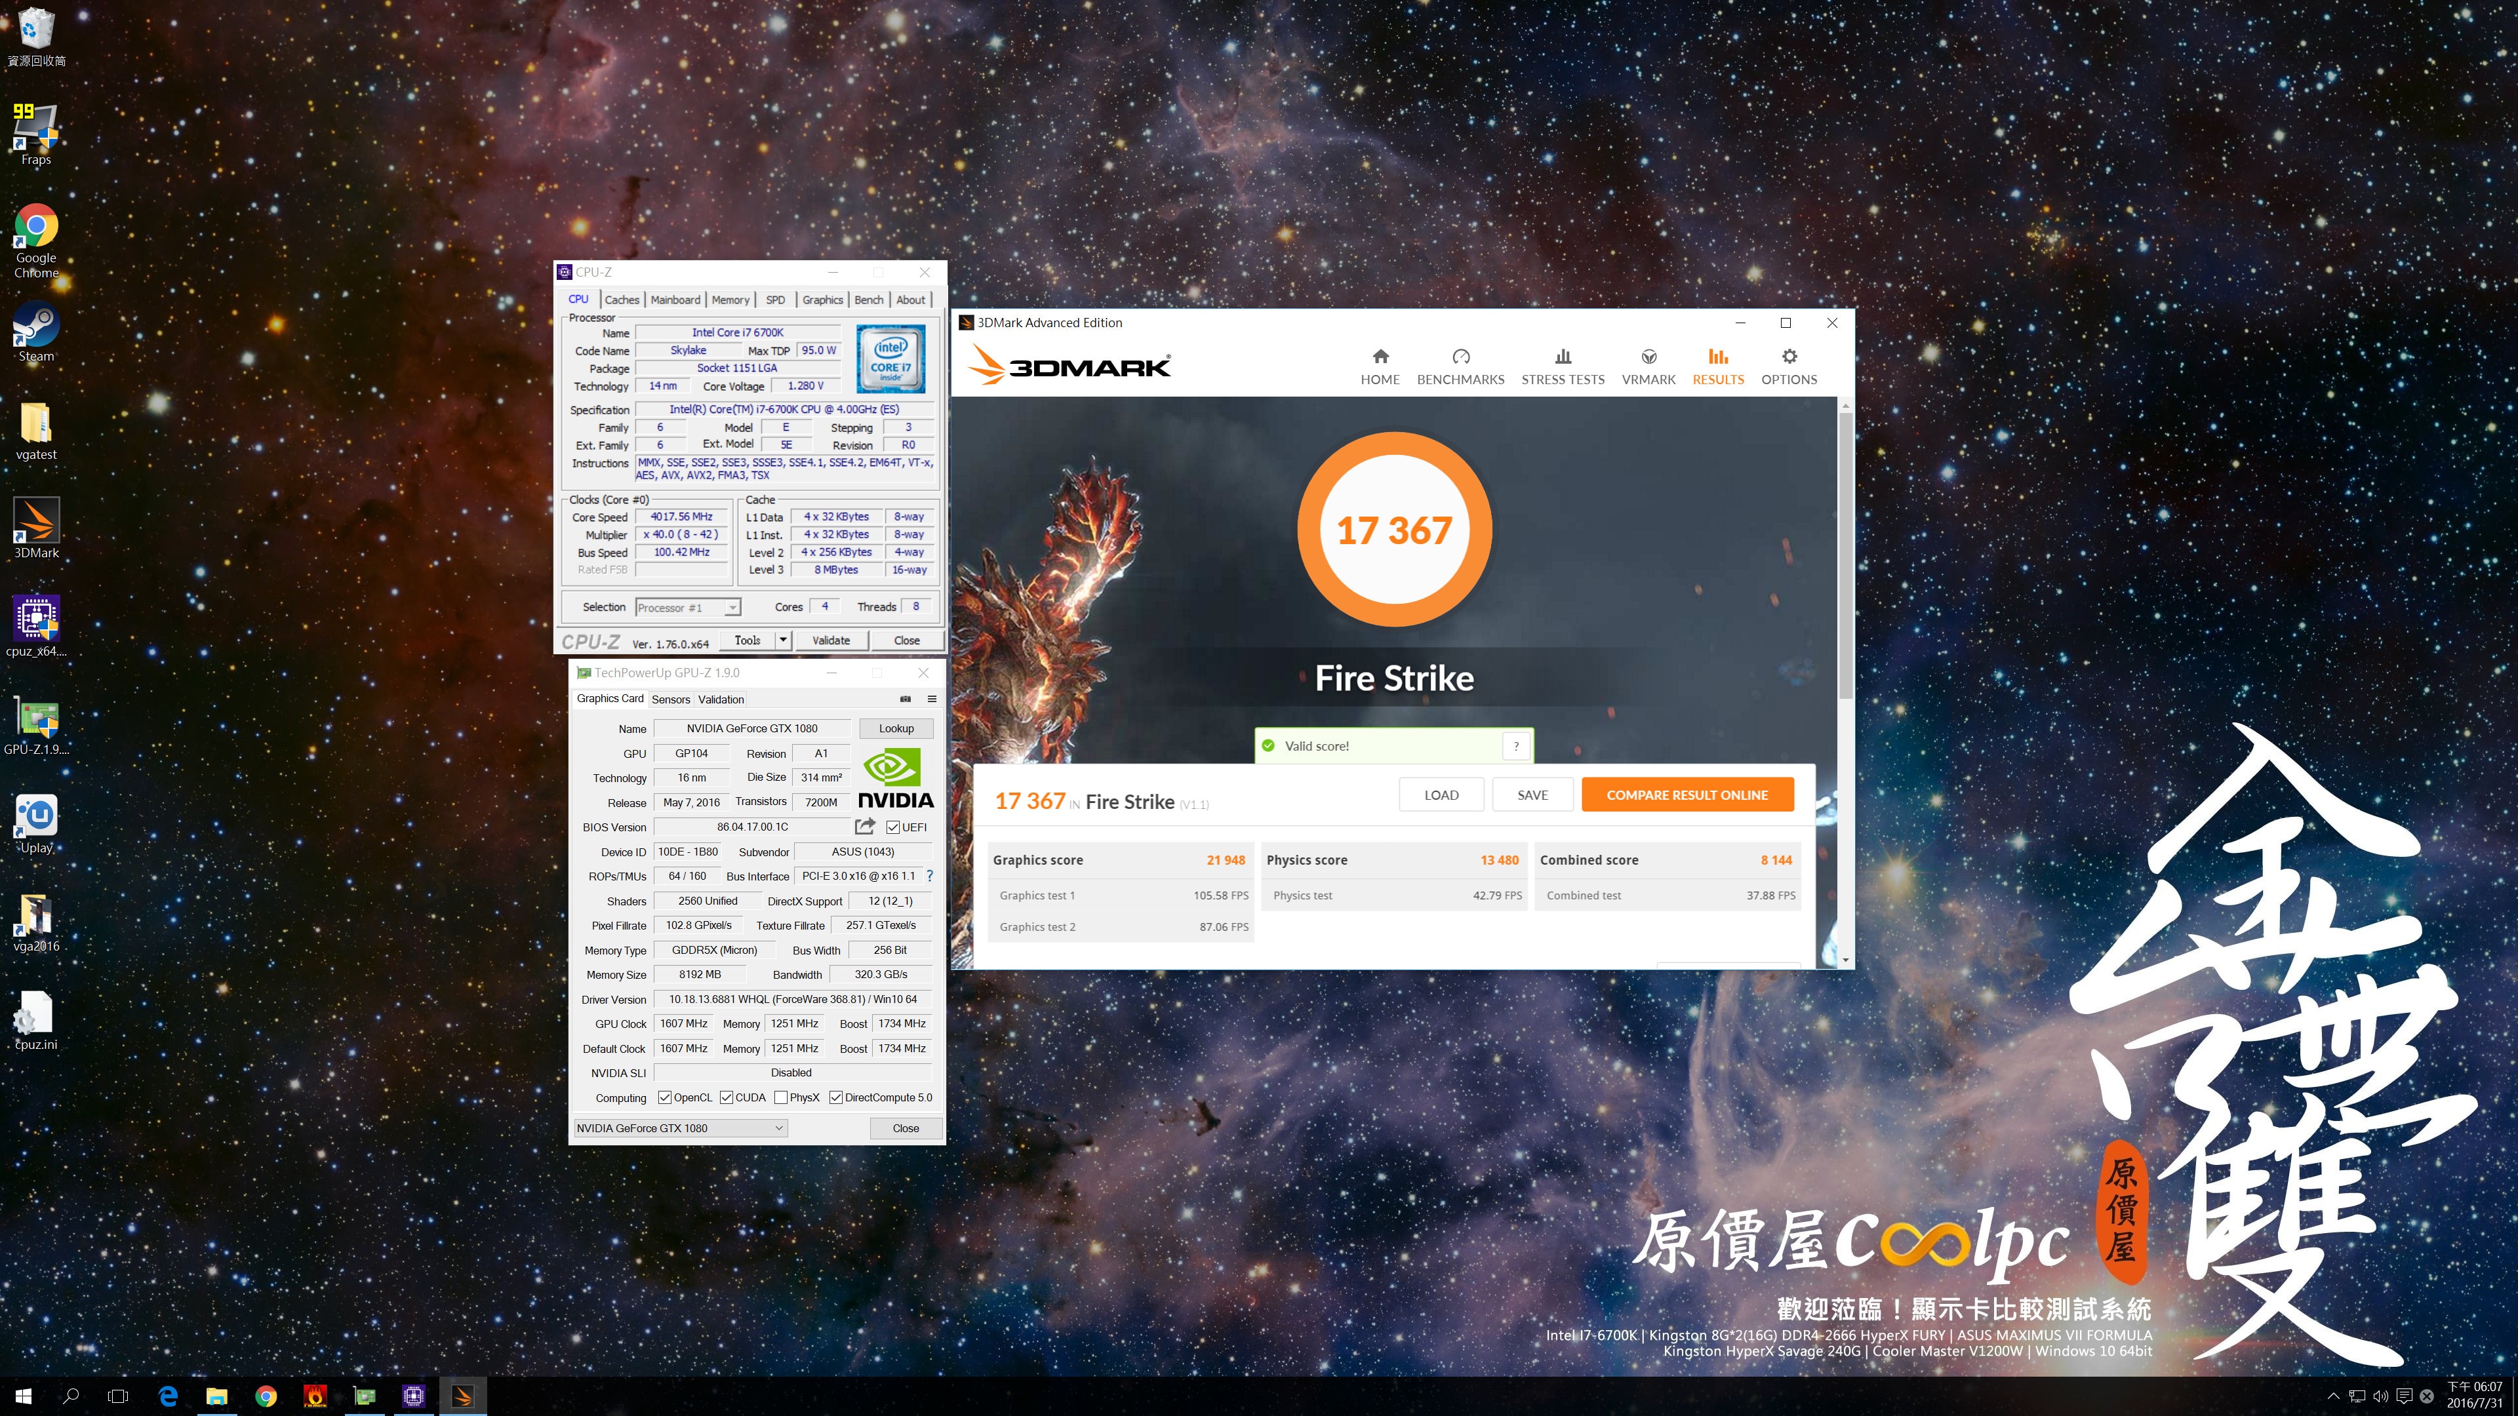Open BENCHMARKS in 3DMark
Screen dimensions: 2518x1416
1460,366
